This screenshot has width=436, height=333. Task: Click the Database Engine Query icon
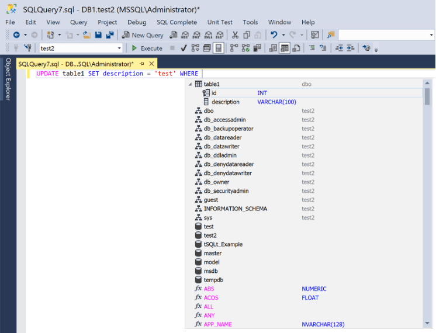tap(173, 34)
